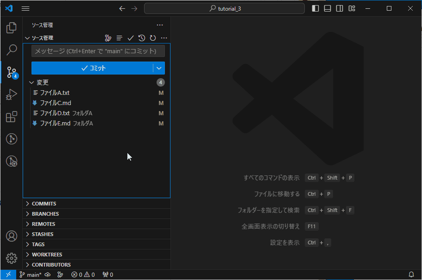Open the GitLens Inspect activity bar icon

pos(11,161)
